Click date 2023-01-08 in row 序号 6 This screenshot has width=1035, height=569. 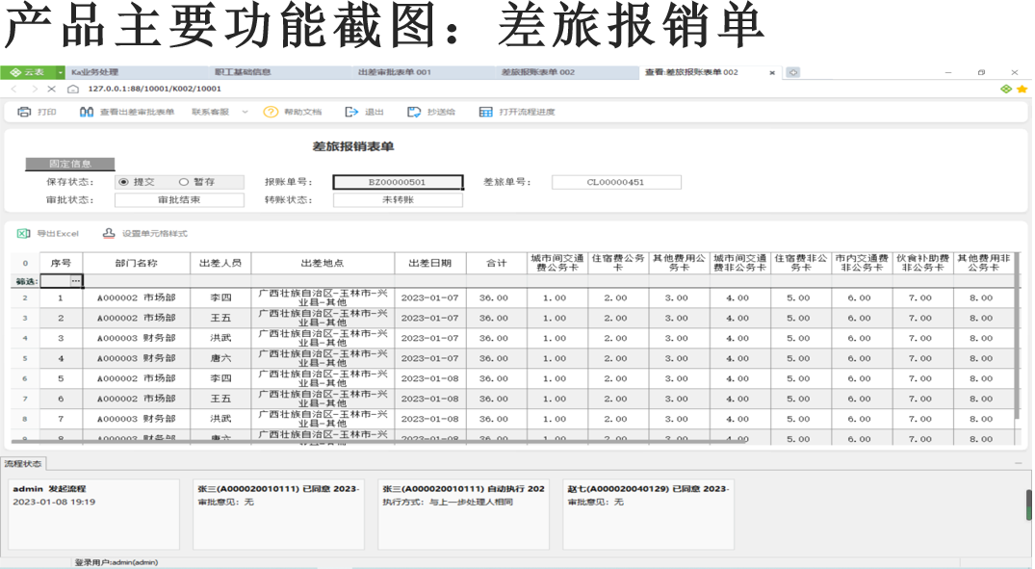pyautogui.click(x=430, y=399)
